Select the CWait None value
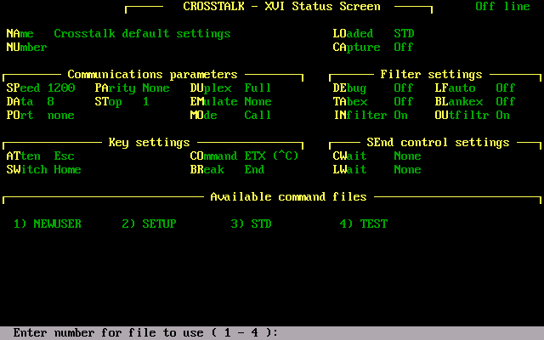The image size is (544, 340). (408, 156)
